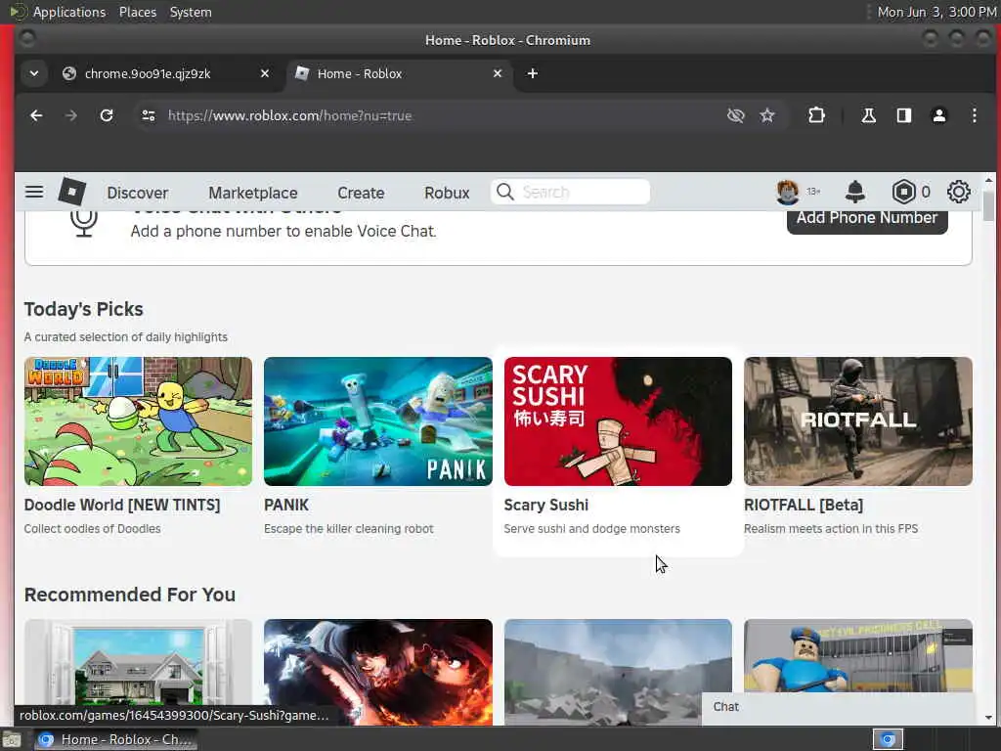Click the address bar URL
The width and height of the screenshot is (1001, 751).
point(289,115)
